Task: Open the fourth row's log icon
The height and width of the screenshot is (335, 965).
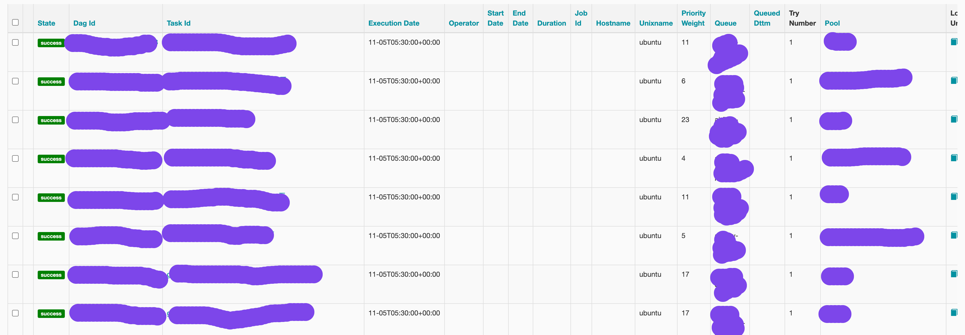Action: (x=954, y=157)
